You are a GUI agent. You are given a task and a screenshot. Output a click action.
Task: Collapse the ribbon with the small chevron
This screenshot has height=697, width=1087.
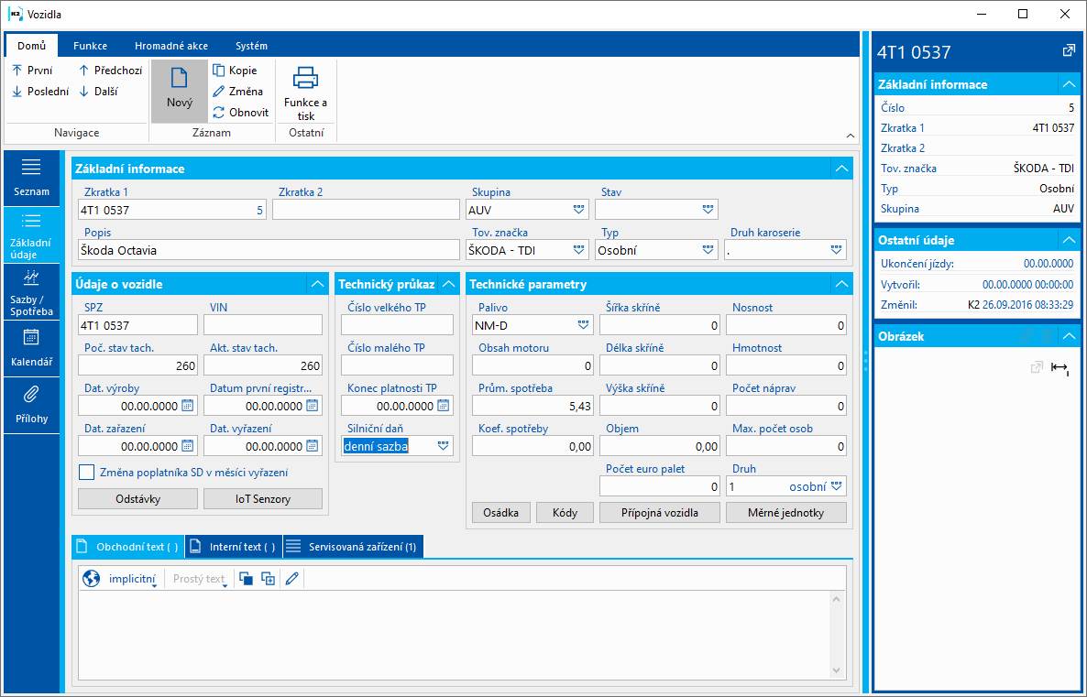click(x=851, y=136)
